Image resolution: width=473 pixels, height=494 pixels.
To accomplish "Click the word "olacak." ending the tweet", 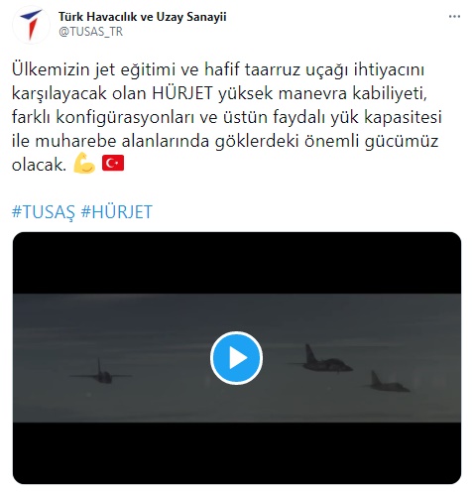I will click(40, 165).
